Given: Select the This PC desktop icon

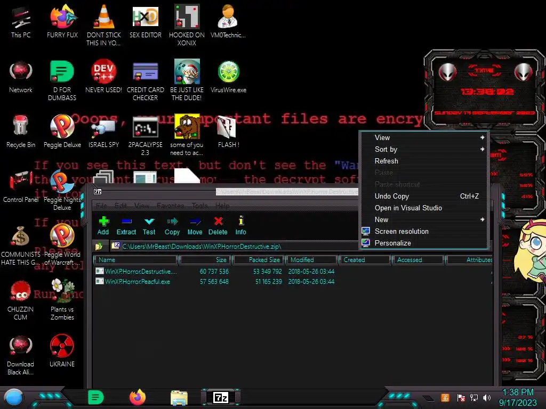Looking at the screenshot, I should tap(21, 21).
